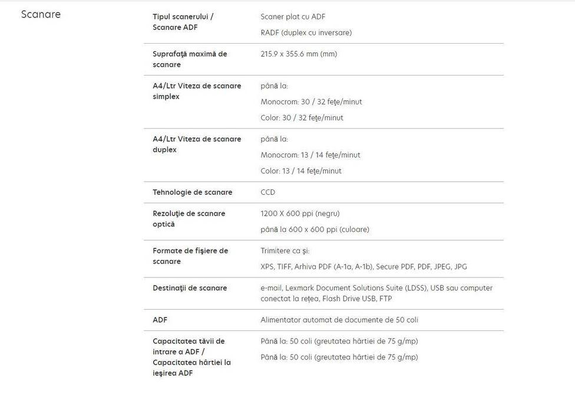This screenshot has width=575, height=413.
Task: Click the duplex "Monocrom: 13 / 14 fețe/minut" value
Action: pyautogui.click(x=310, y=155)
